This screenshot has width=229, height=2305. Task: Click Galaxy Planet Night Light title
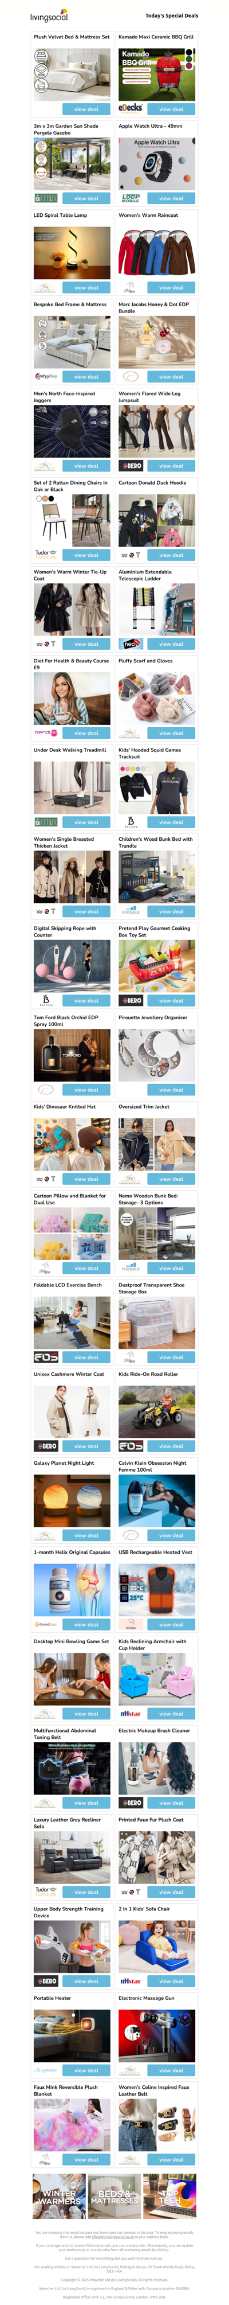click(x=64, y=1463)
